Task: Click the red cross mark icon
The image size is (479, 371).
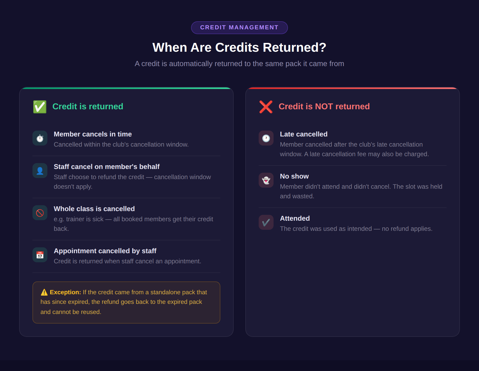Action: [266, 107]
